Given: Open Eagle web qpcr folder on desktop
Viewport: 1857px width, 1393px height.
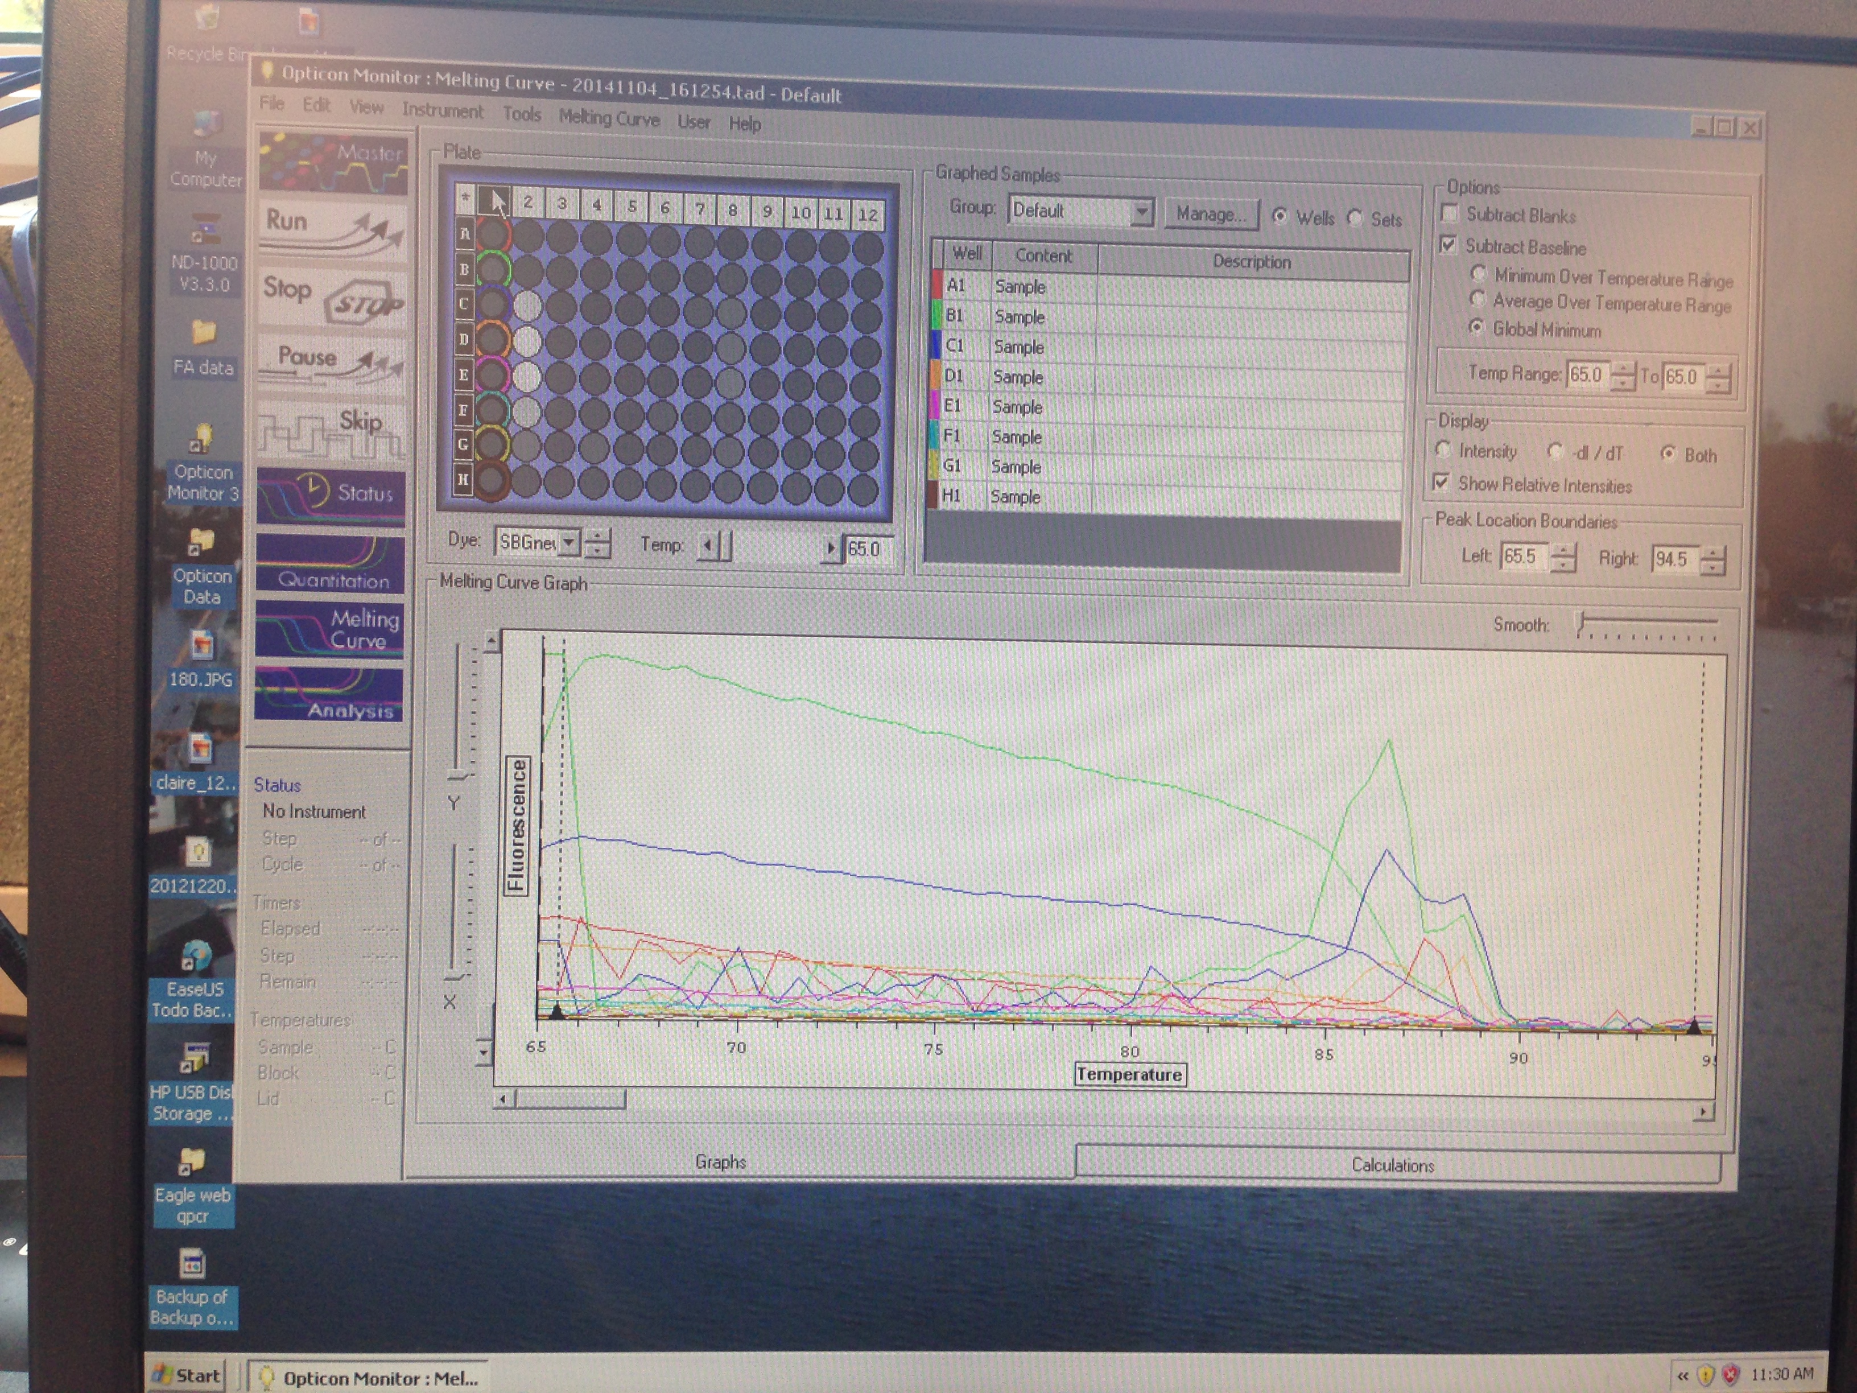Looking at the screenshot, I should 192,1187.
